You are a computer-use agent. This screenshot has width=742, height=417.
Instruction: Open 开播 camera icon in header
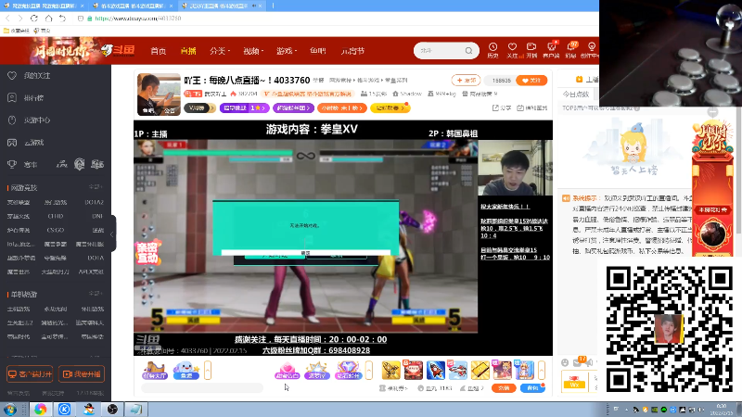pyautogui.click(x=531, y=50)
